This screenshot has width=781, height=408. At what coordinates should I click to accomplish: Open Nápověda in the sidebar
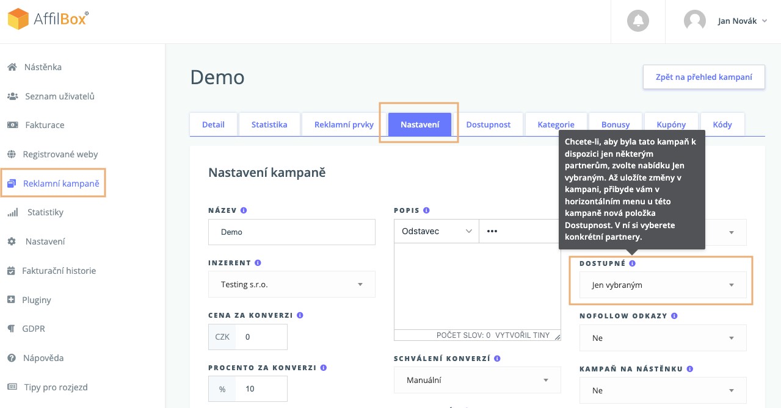click(43, 358)
